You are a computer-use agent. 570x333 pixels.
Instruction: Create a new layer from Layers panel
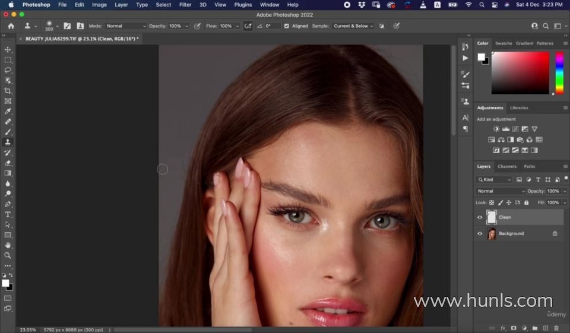[x=546, y=328]
